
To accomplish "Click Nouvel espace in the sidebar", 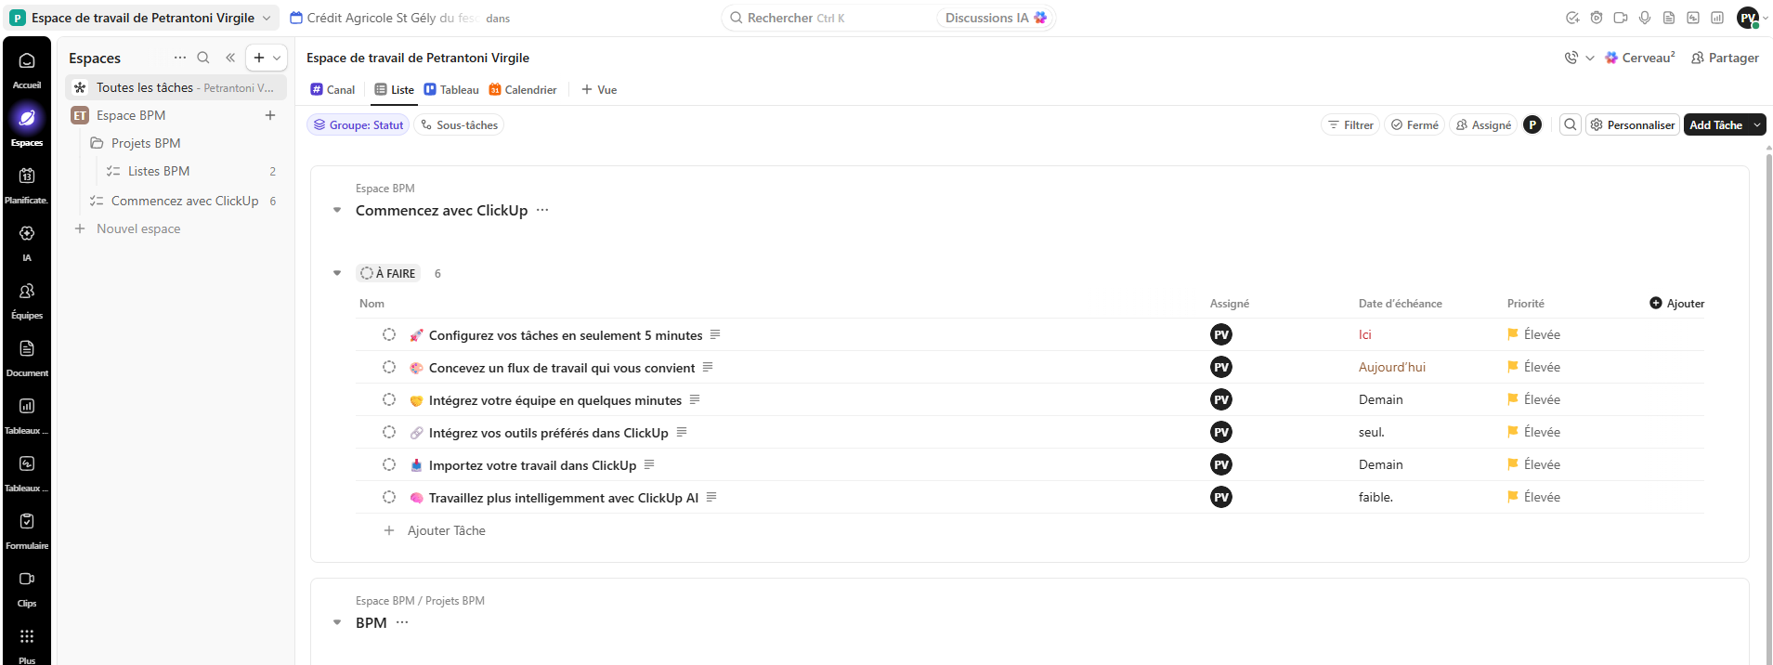I will click(x=128, y=228).
